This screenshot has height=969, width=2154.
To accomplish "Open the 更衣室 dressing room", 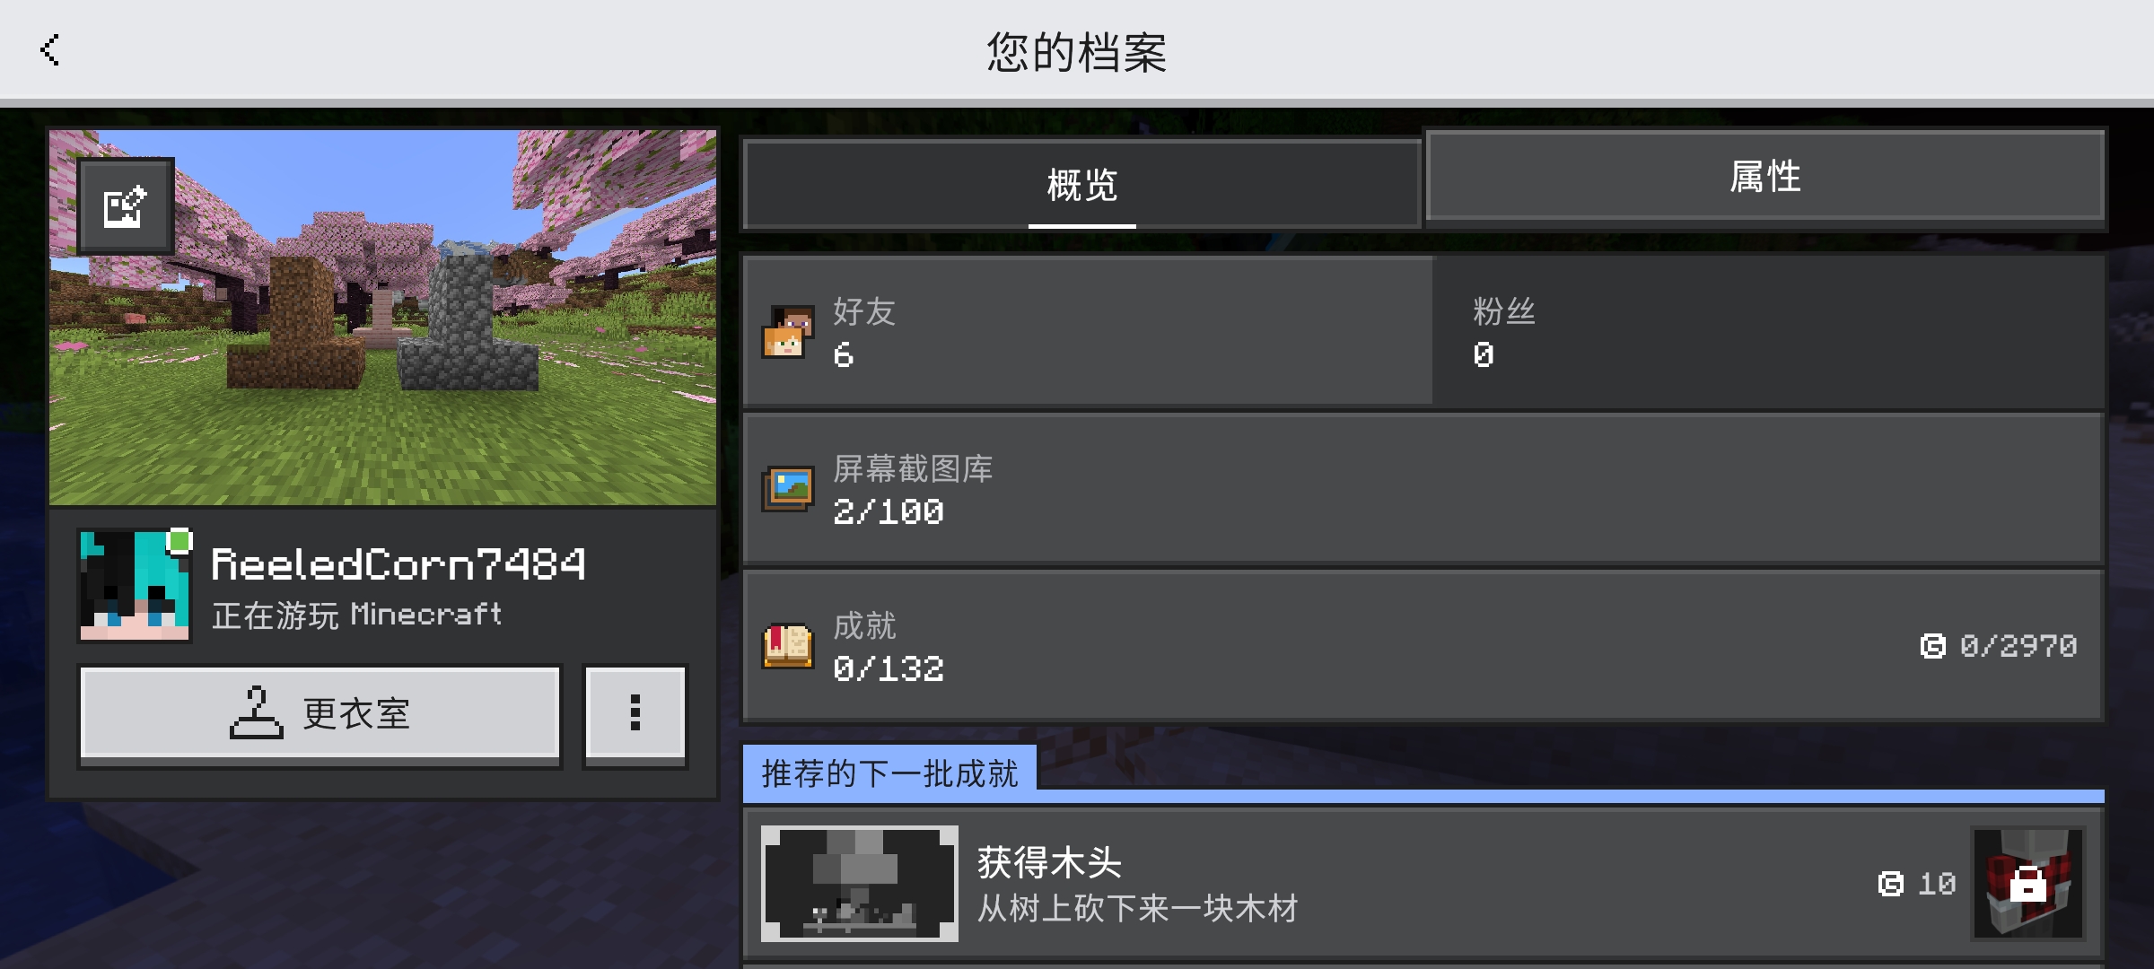I will [x=320, y=715].
